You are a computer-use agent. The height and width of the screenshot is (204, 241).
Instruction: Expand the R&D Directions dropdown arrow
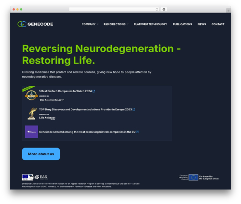[x=128, y=24]
